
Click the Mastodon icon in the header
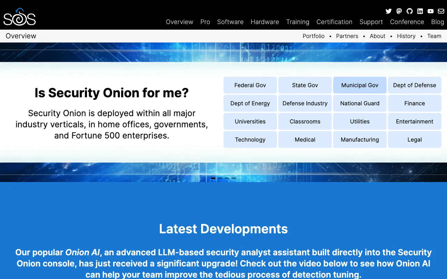399,11
